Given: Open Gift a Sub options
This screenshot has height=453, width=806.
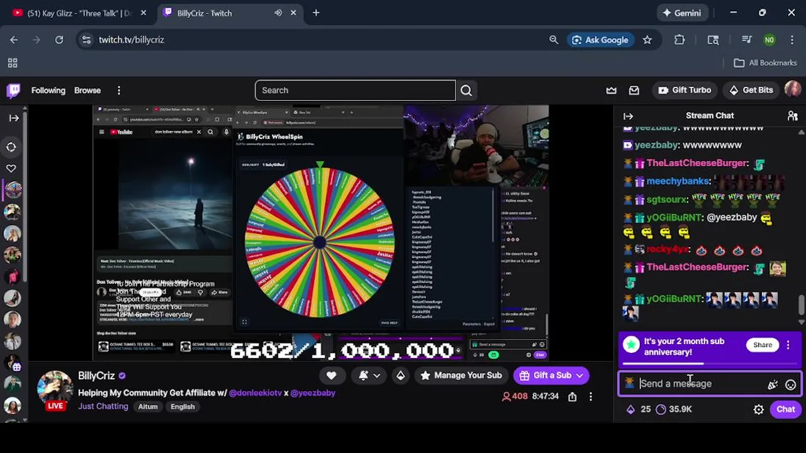Looking at the screenshot, I should click(x=551, y=376).
